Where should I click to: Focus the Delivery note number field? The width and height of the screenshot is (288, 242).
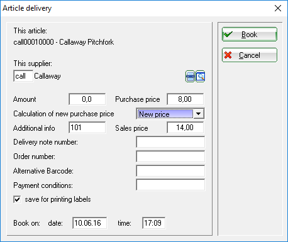tap(170, 142)
